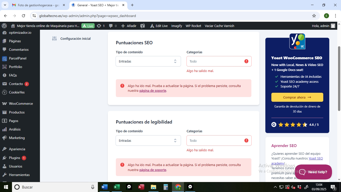Viewport: 341px width, 192px height.
Task: Open a new browser tab
Action: (x=132, y=5)
